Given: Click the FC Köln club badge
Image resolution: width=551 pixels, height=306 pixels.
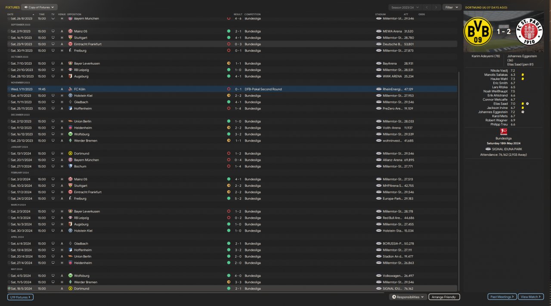Looking at the screenshot, I should (70, 89).
